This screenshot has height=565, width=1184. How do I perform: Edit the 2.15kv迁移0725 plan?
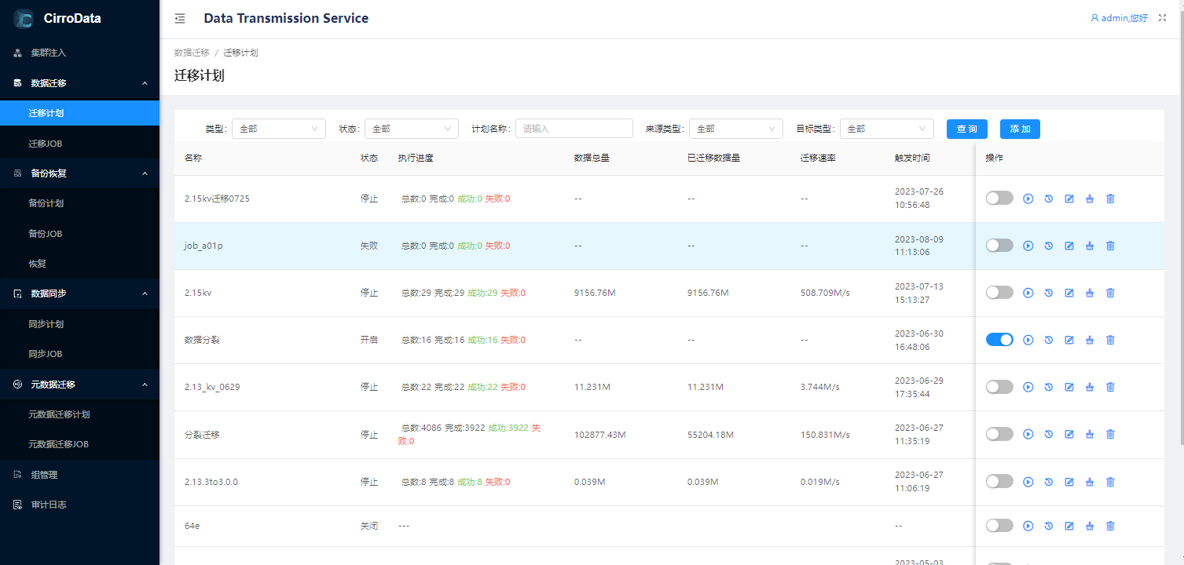click(x=1069, y=199)
